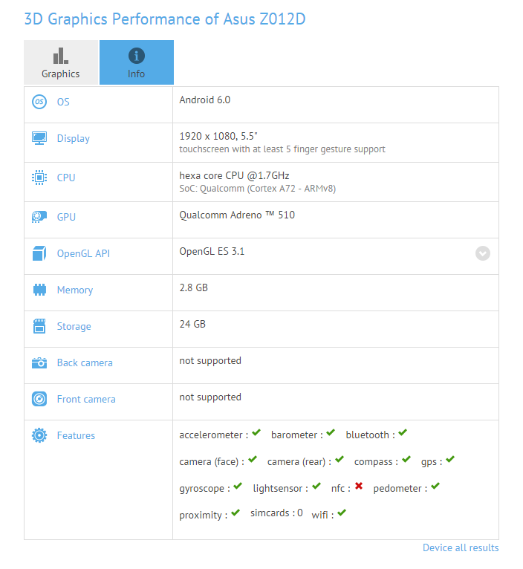Click the bar chart icon on Graphics tab
Image resolution: width=523 pixels, height=569 pixels.
pyautogui.click(x=61, y=56)
